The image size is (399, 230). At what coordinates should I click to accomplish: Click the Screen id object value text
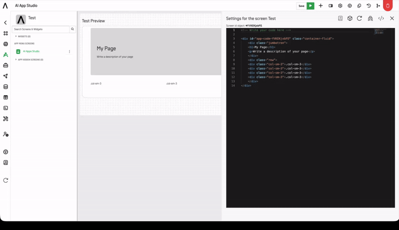coord(254,26)
